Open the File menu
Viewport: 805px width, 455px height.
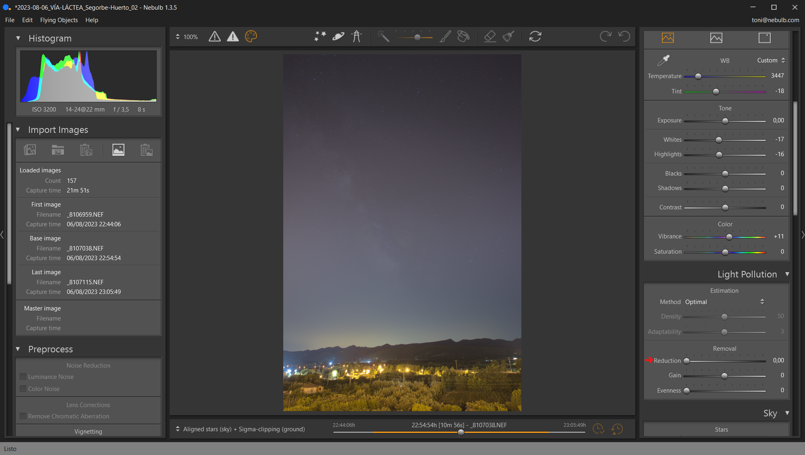tap(10, 20)
